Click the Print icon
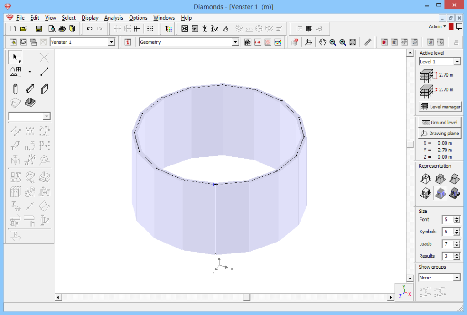The image size is (467, 315). point(62,29)
